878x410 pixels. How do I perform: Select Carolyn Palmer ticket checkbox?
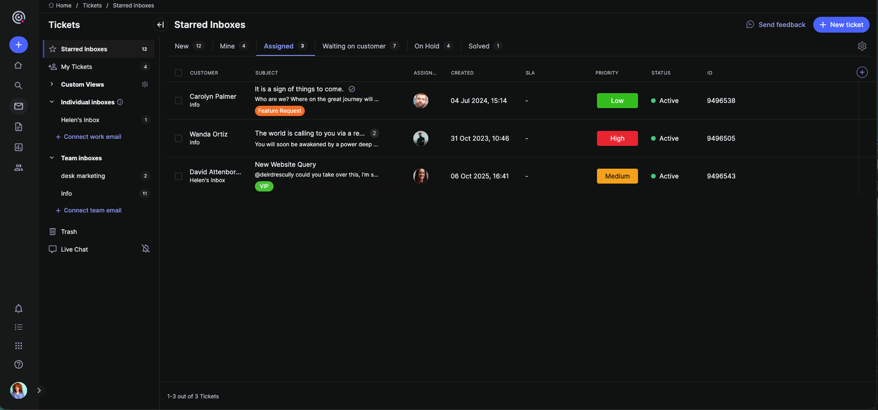point(178,101)
